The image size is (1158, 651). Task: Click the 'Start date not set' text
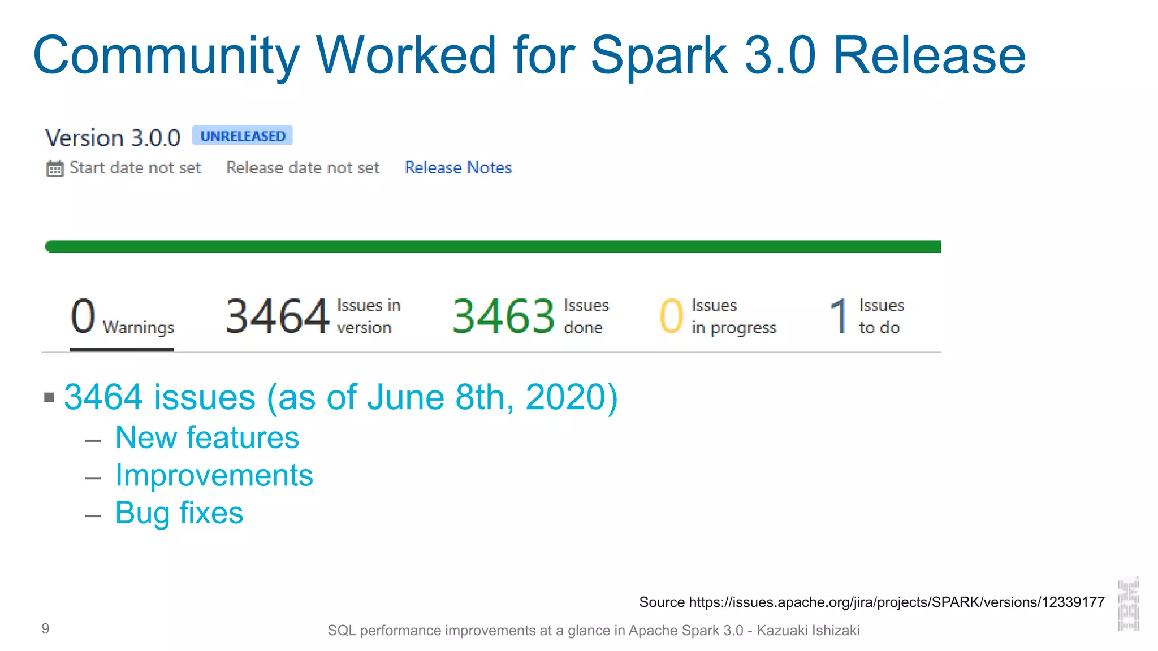click(135, 168)
